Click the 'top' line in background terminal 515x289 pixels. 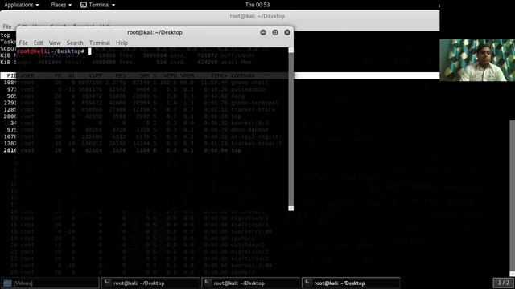point(6,35)
